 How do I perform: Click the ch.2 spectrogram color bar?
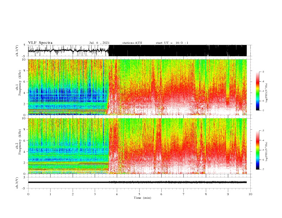click(257, 150)
